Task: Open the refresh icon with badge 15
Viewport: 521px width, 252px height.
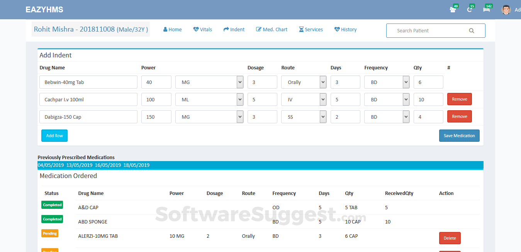Action: click(x=470, y=10)
